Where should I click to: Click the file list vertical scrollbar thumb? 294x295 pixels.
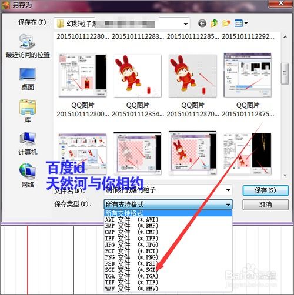click(x=285, y=73)
